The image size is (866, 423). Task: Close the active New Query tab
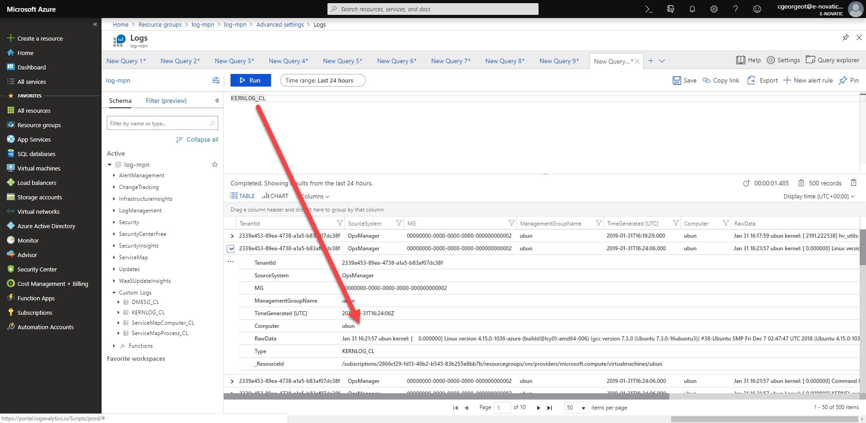[637, 61]
